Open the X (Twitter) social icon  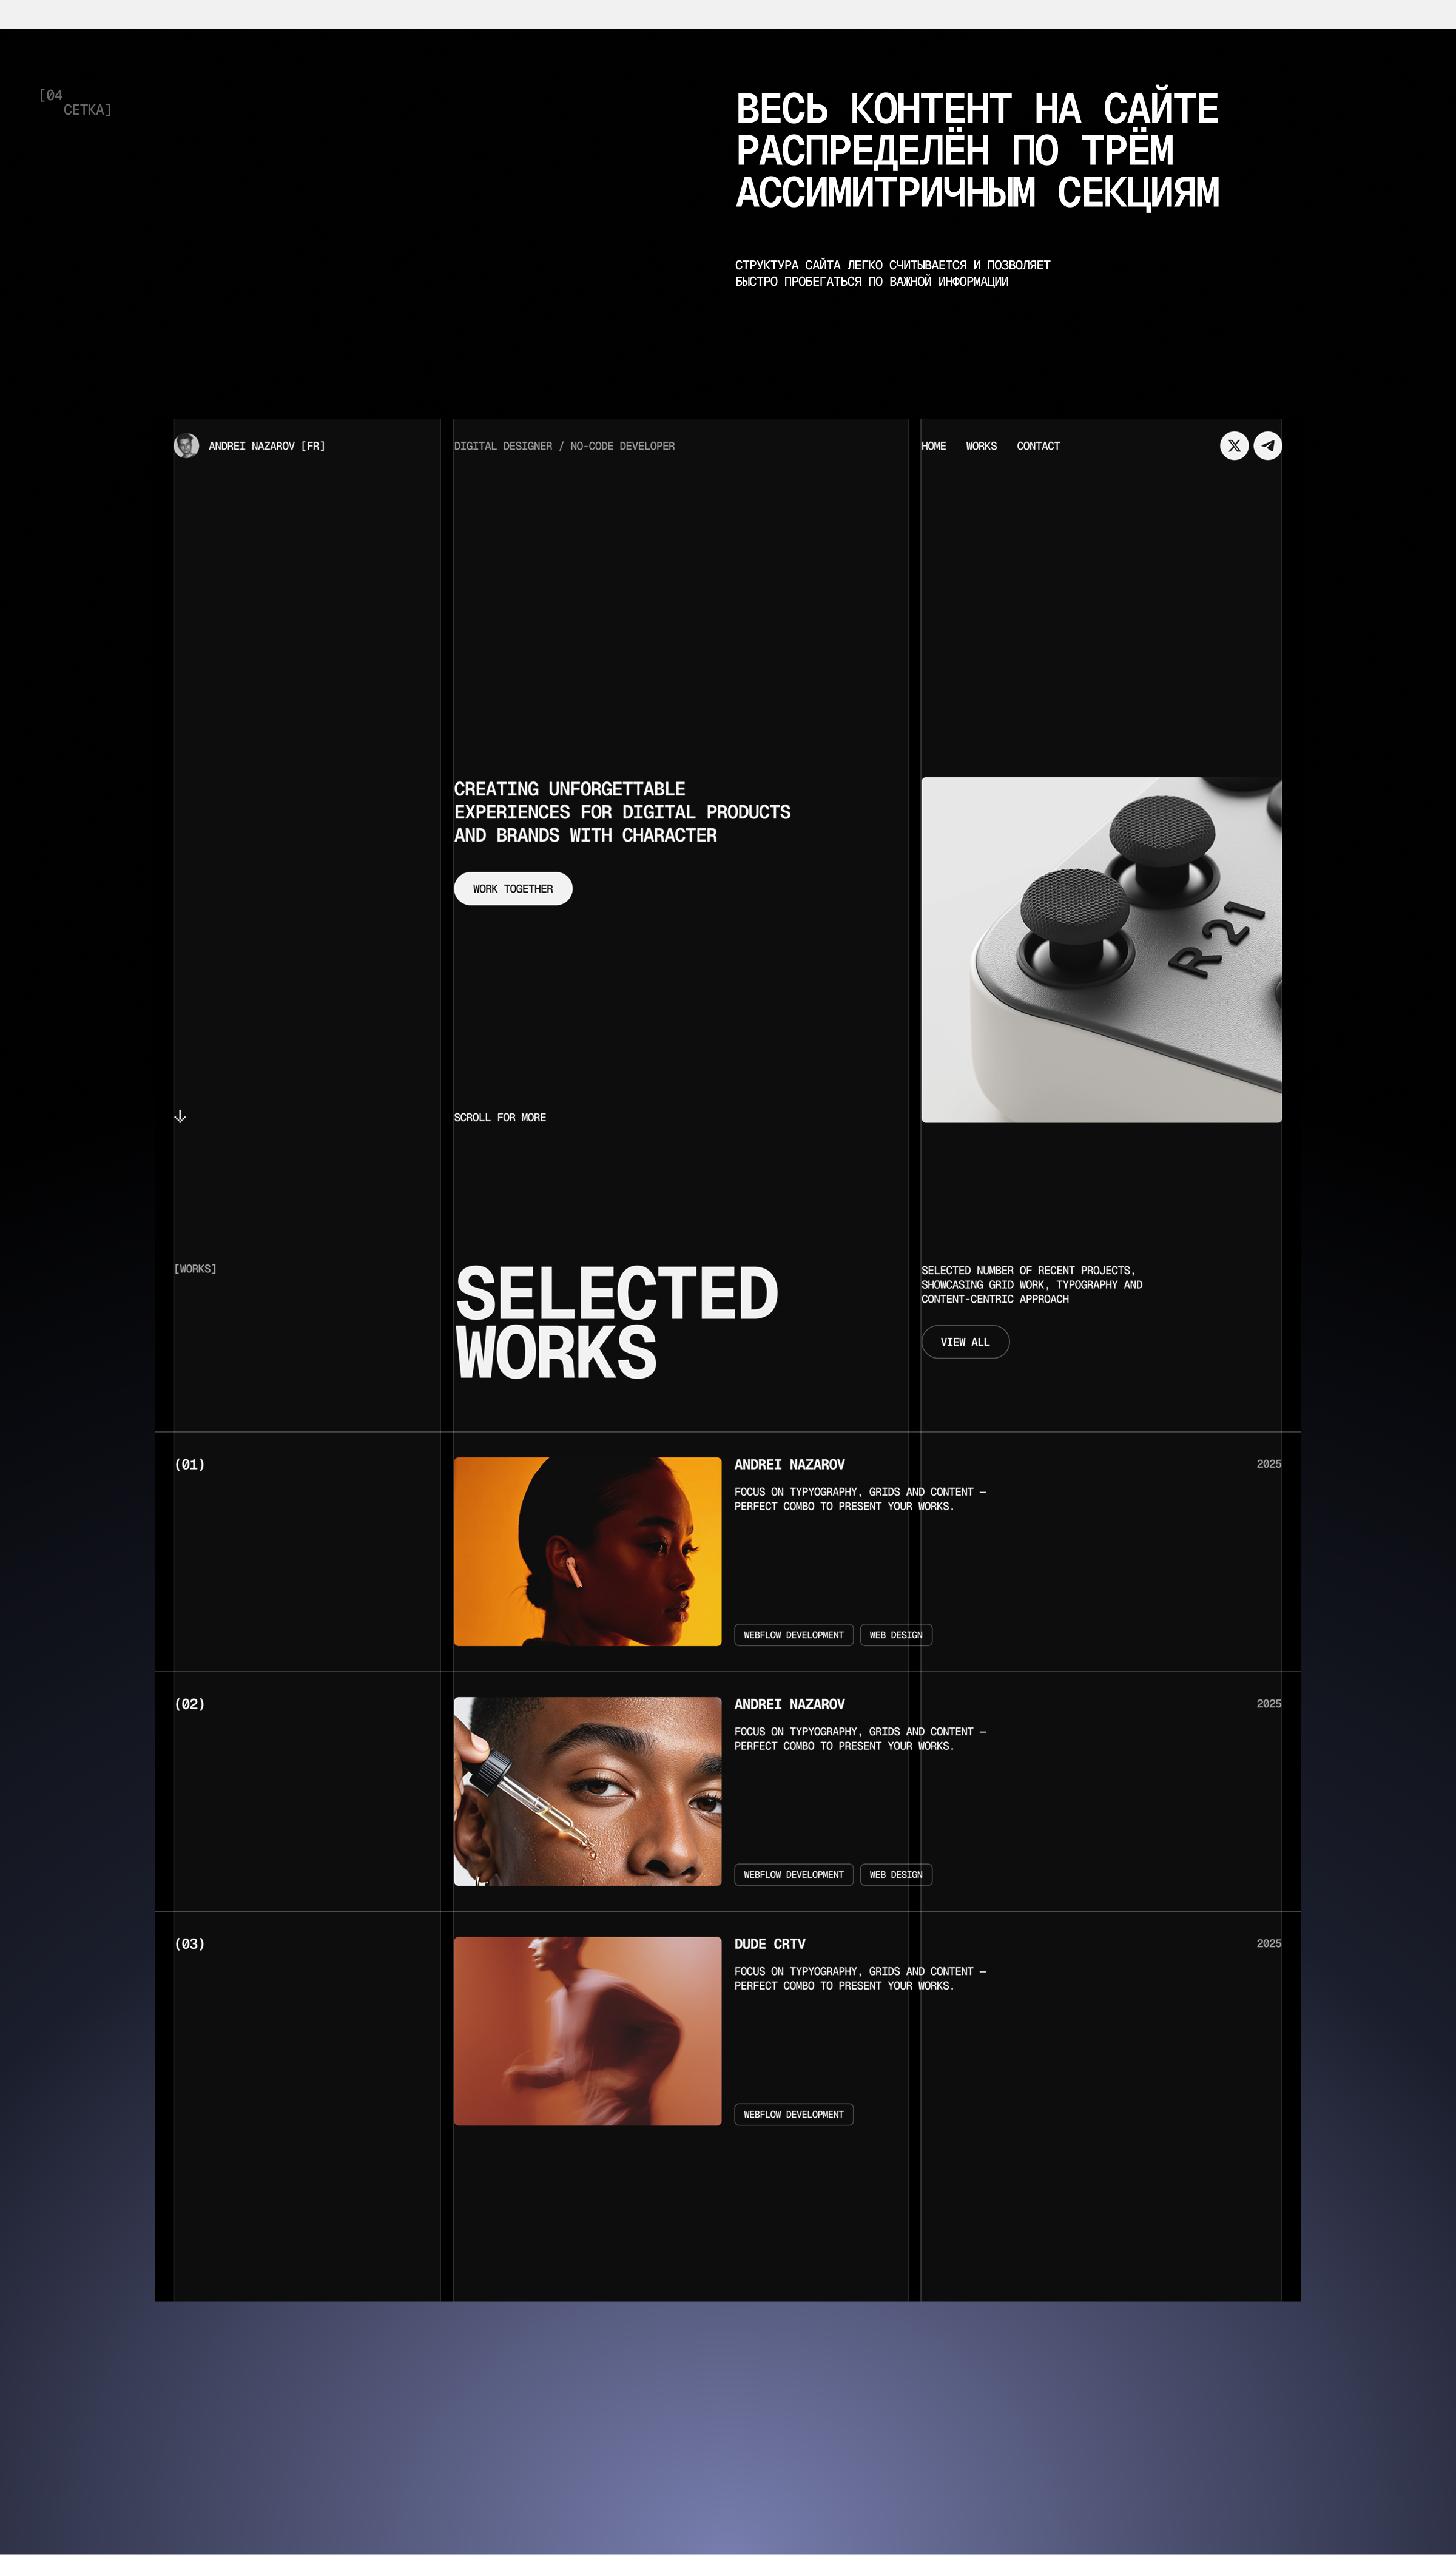(1234, 446)
